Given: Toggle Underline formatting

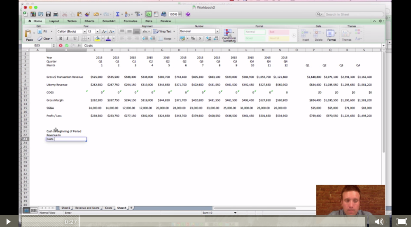Looking at the screenshot, I should (x=75, y=39).
